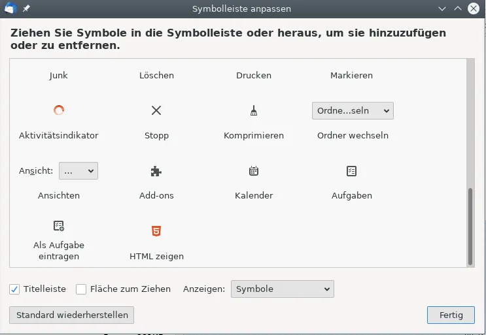The height and width of the screenshot is (335, 486).
Task: Enable the Fläche zum Ziehen checkbox
Action: [81, 289]
